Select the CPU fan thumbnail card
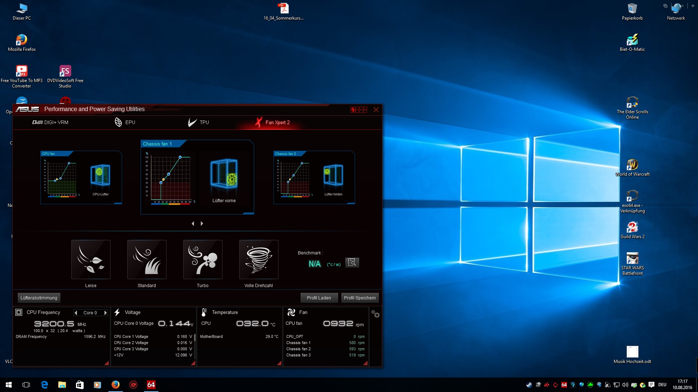The image size is (698, 392). pyautogui.click(x=81, y=177)
